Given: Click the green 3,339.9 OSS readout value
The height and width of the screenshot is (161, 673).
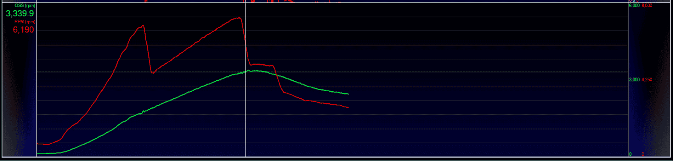Looking at the screenshot, I should pyautogui.click(x=20, y=14).
